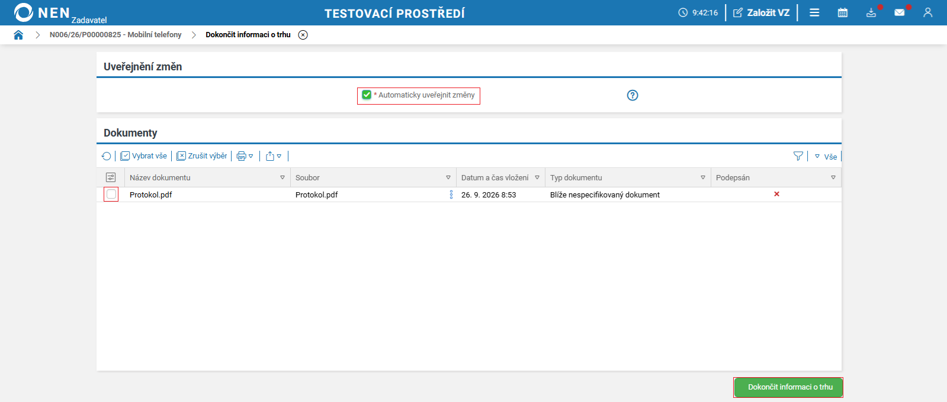Open Název dokumentu column filter arrow
The width and height of the screenshot is (947, 402).
(x=283, y=177)
